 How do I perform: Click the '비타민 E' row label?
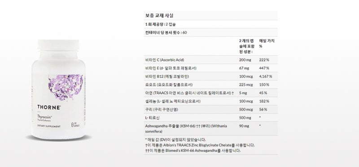[x=171, y=68]
